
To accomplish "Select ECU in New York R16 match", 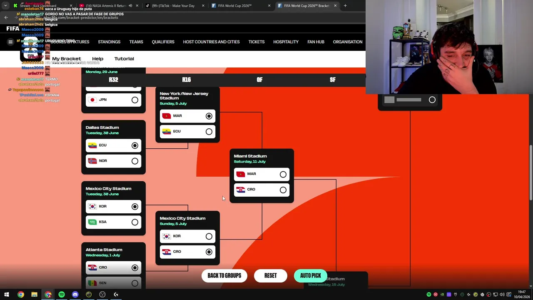I will click(209, 132).
